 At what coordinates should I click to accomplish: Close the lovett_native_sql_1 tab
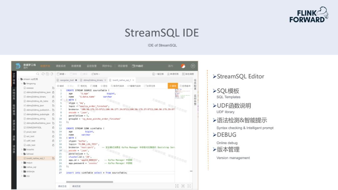pos(133,80)
